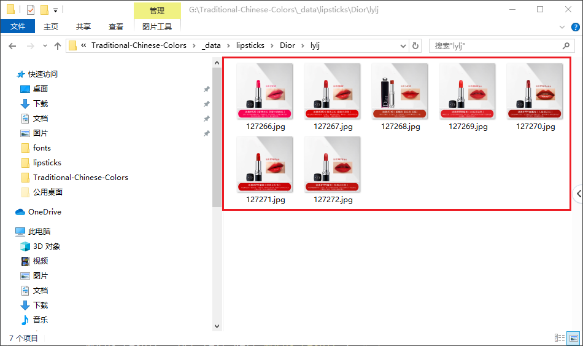Expand the ribbon with chevron arrow
This screenshot has width=583, height=346.
(x=562, y=27)
